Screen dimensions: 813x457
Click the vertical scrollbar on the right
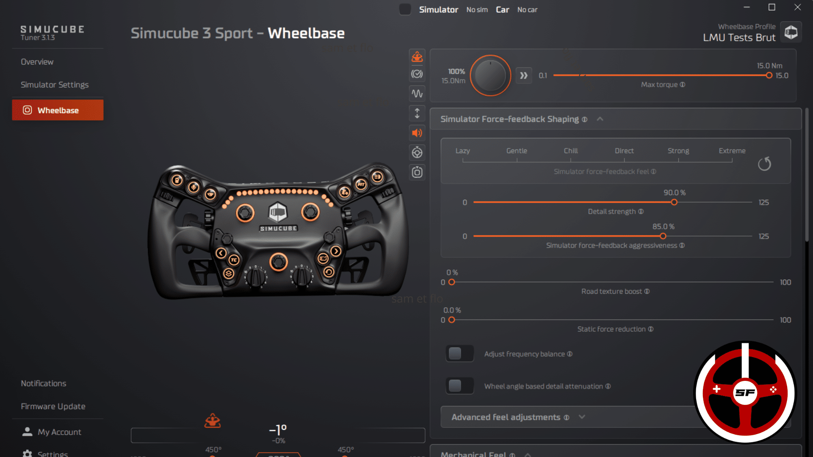pos(807,175)
